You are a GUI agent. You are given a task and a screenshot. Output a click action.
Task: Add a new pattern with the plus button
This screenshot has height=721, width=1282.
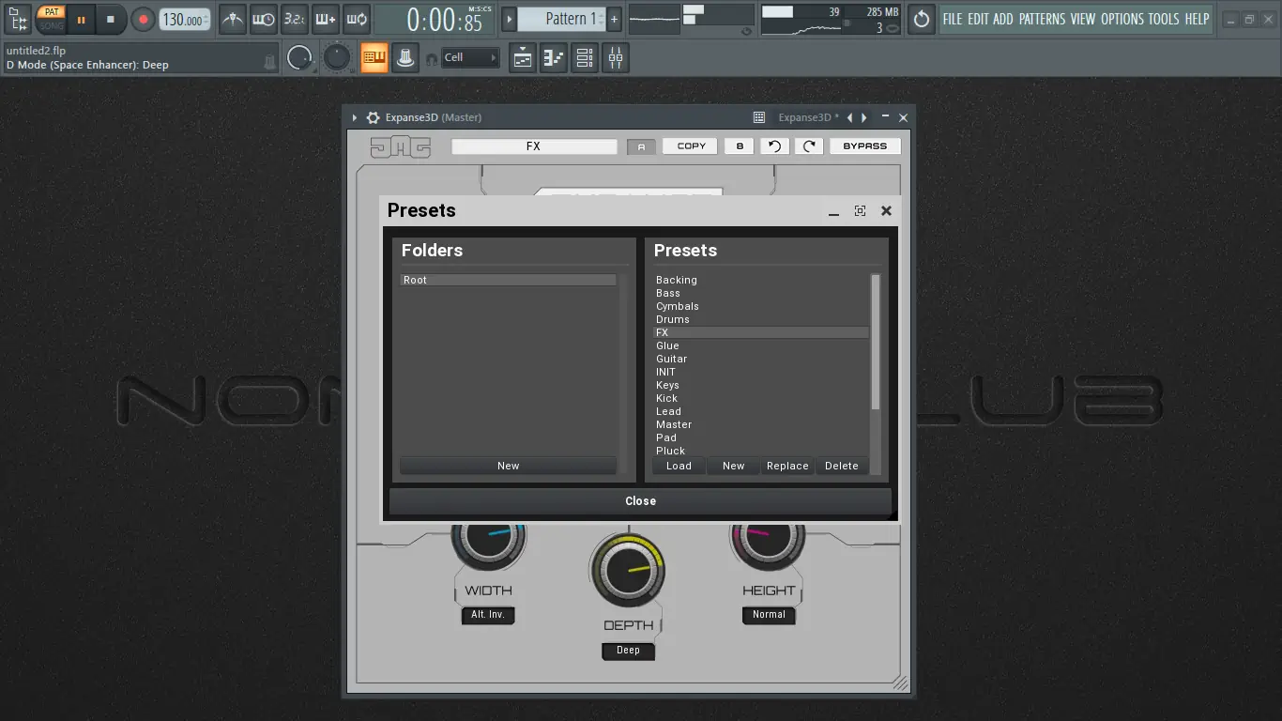[x=614, y=19]
